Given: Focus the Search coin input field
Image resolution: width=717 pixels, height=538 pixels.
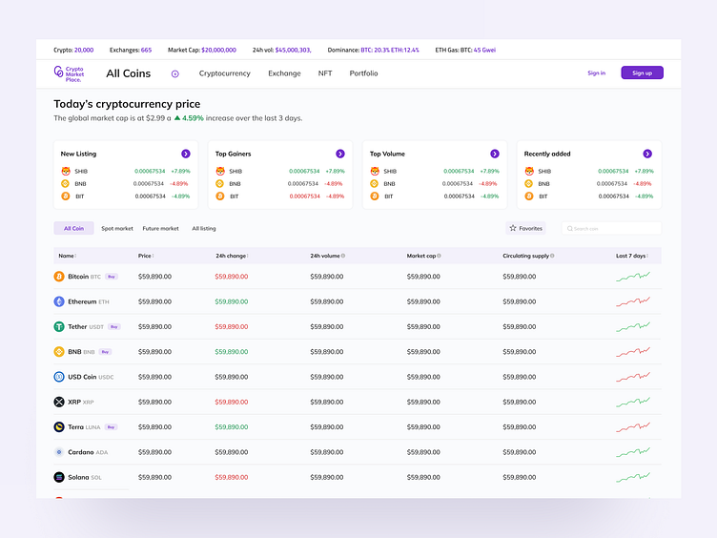Looking at the screenshot, I should (615, 229).
